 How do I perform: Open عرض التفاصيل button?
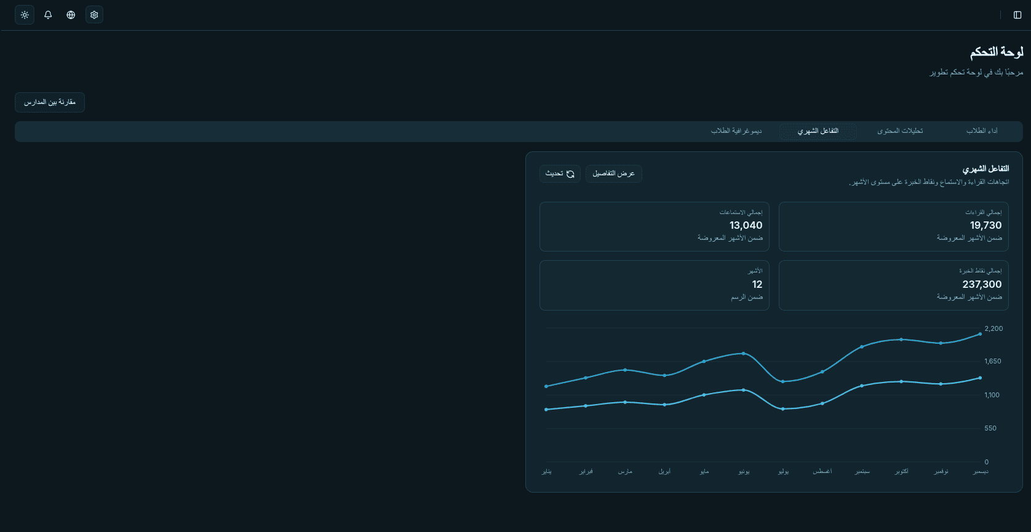pyautogui.click(x=613, y=174)
